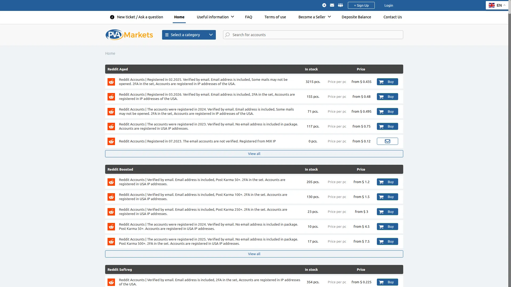Screen dimensions: 511x287
Task: Buy the Post Karma 250+ accounts at $3
Action: coord(388,212)
